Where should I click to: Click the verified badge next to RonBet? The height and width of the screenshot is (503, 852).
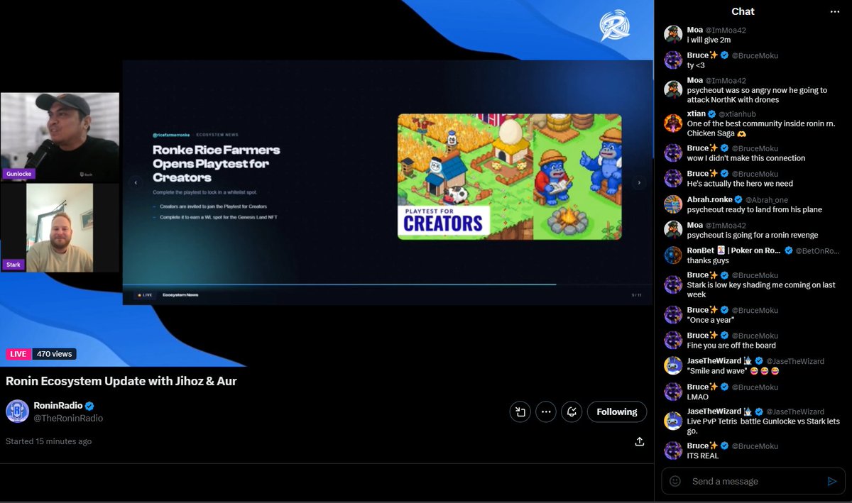pyautogui.click(x=789, y=250)
